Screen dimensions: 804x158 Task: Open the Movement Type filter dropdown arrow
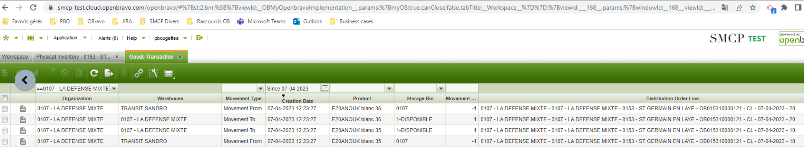[x=260, y=88]
